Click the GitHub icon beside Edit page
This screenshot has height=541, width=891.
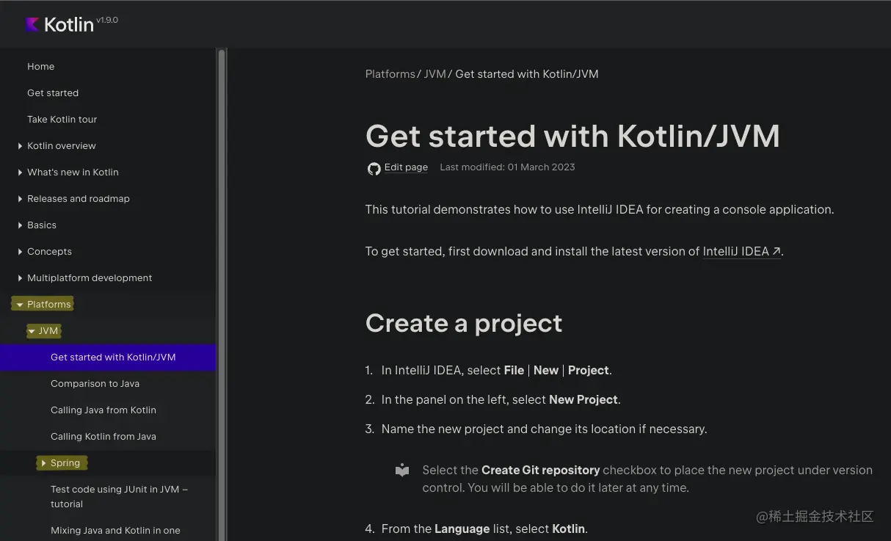click(374, 168)
